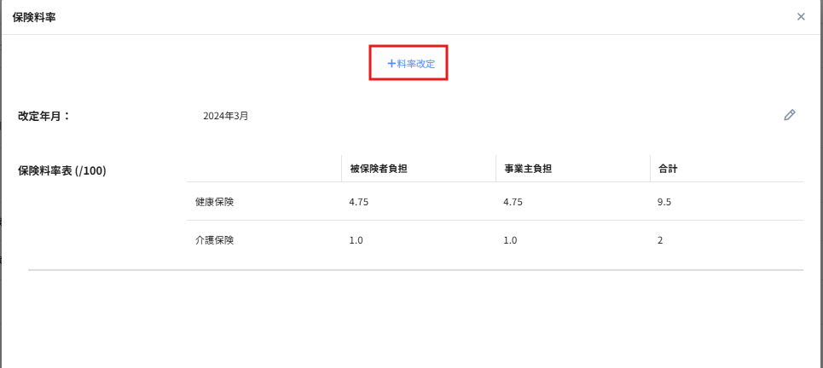This screenshot has width=823, height=368.
Task: Click 健康保険 被保険者負担 value 4.75
Action: click(359, 202)
